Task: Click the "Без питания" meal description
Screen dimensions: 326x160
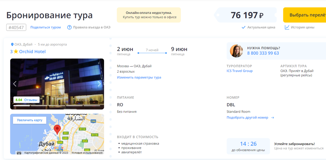Action: click(127, 112)
